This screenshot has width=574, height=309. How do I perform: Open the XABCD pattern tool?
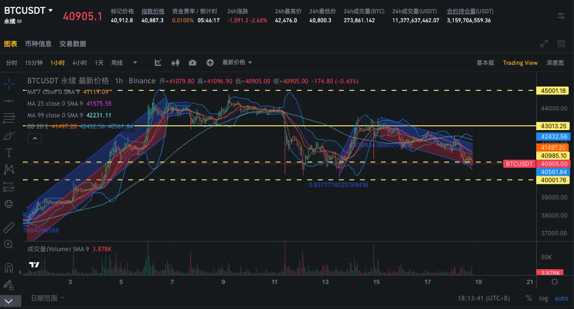[x=9, y=169]
